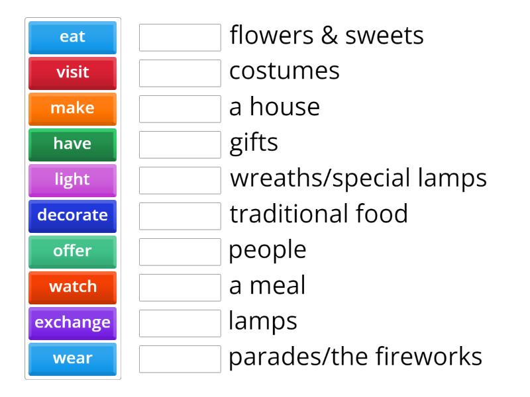
Task: Select the answer box beside "a house"
Action: tap(180, 109)
